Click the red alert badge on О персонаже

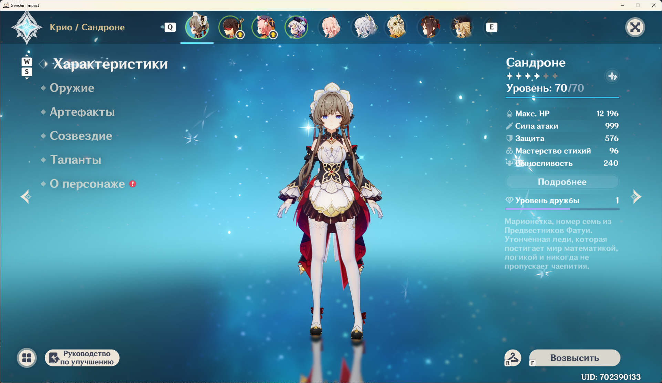133,184
